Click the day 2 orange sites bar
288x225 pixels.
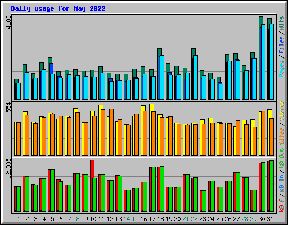click(27, 135)
